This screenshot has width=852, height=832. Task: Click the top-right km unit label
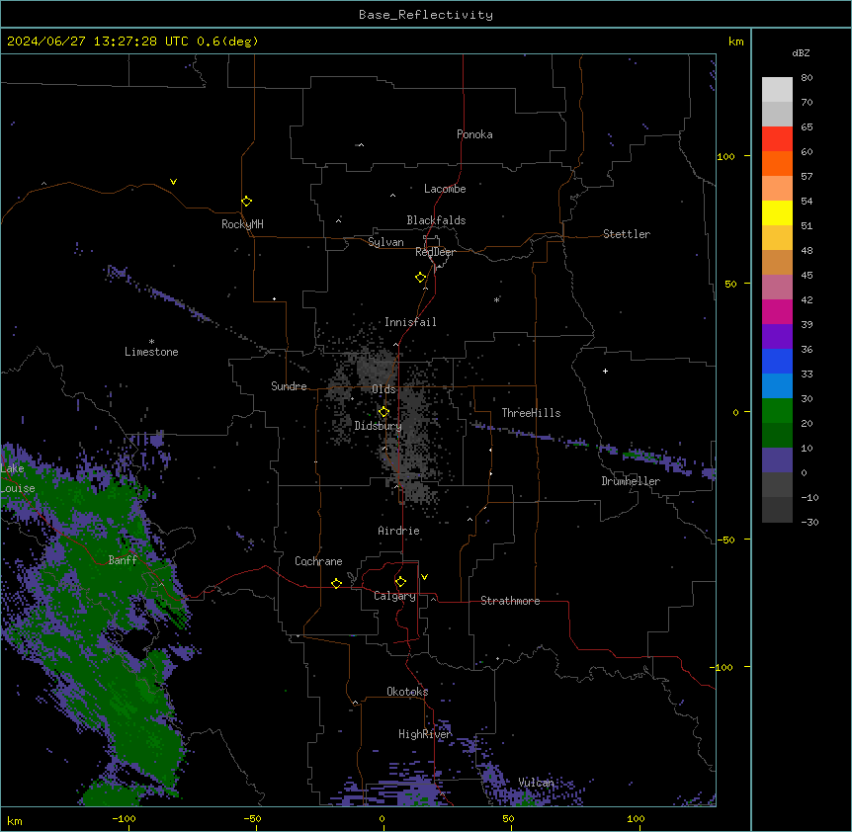735,42
